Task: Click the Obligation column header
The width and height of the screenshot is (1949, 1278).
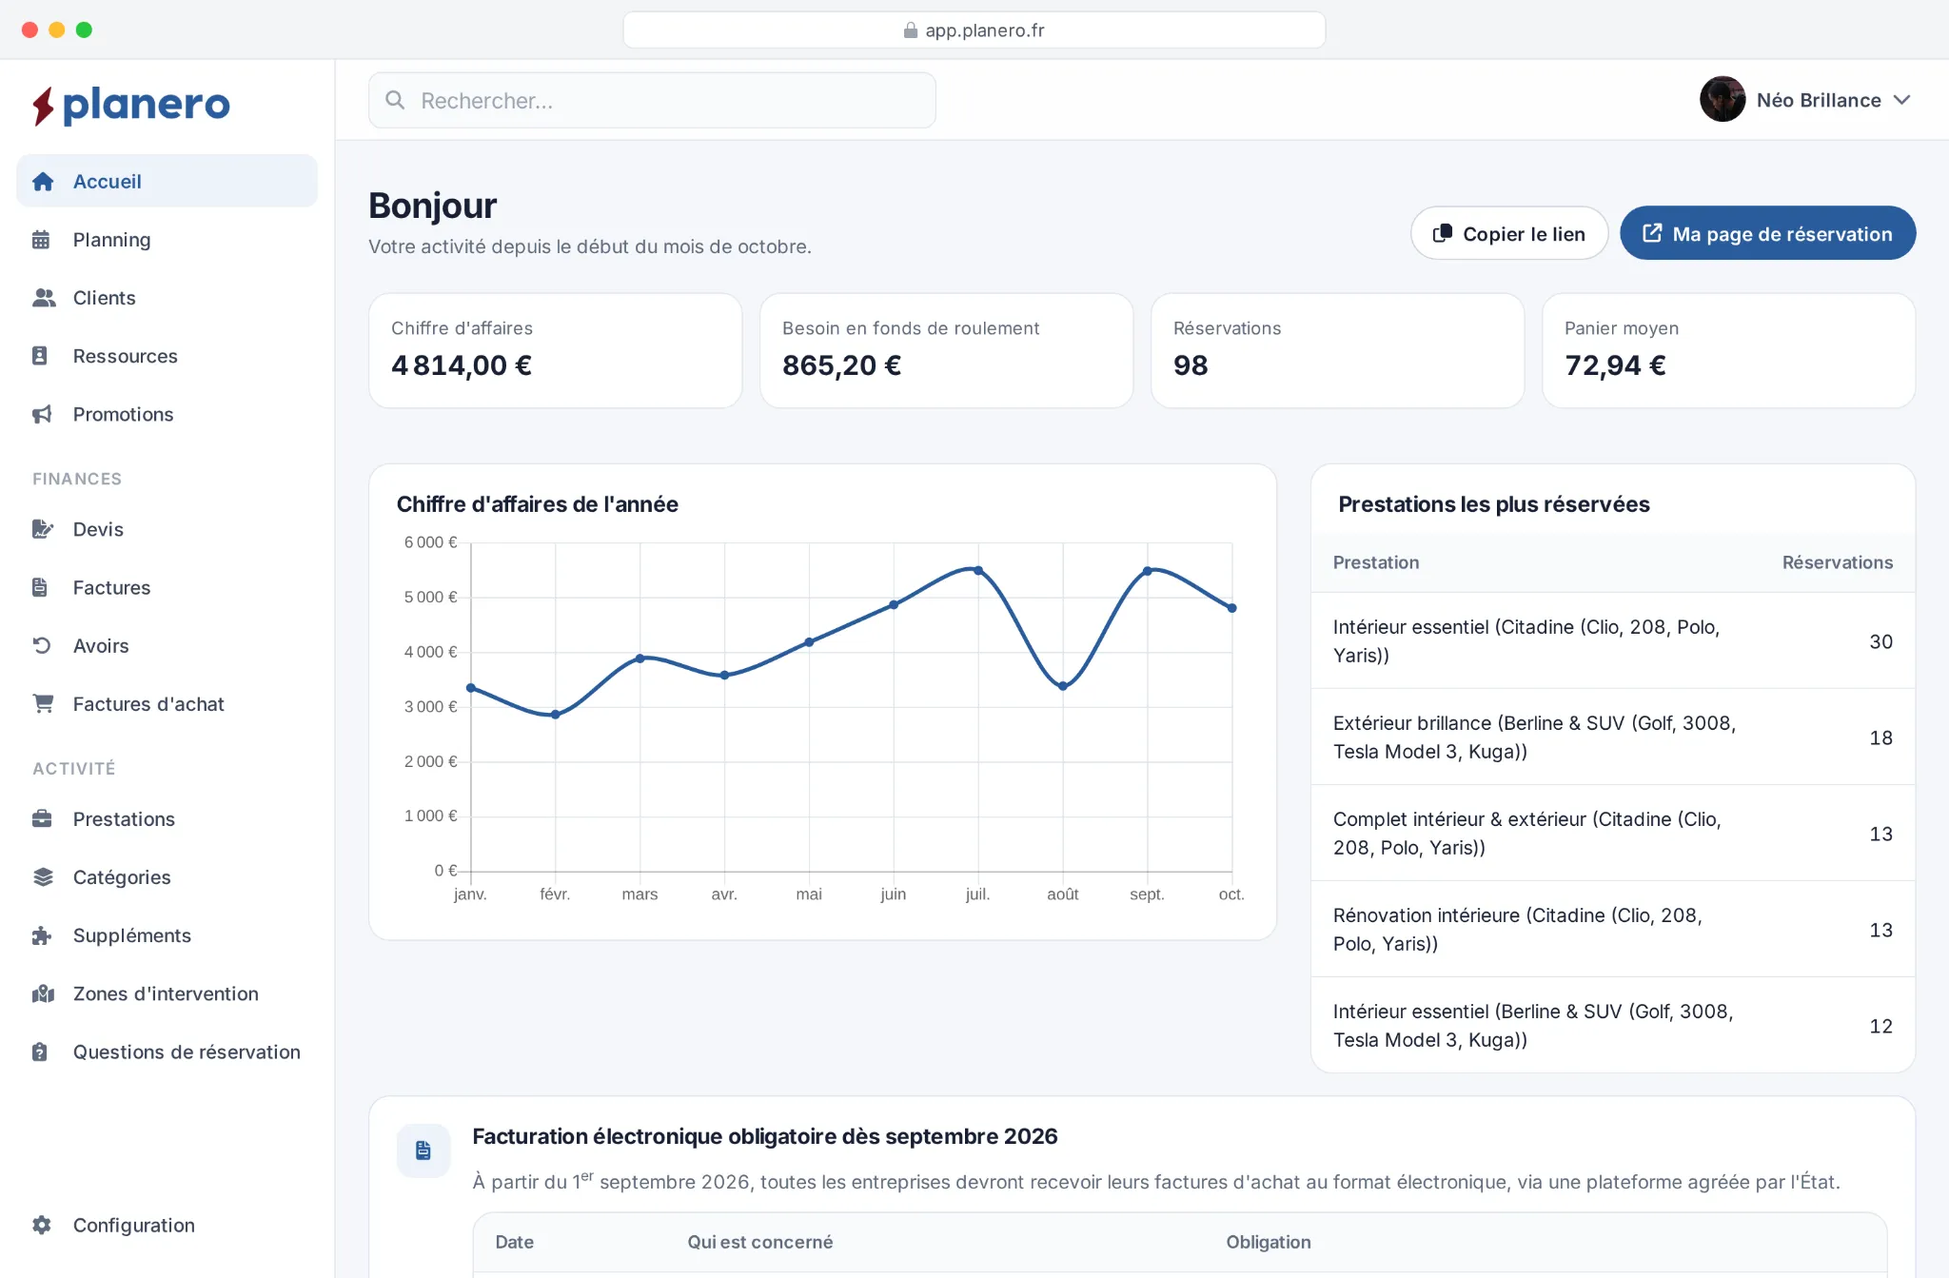Action: (x=1268, y=1241)
